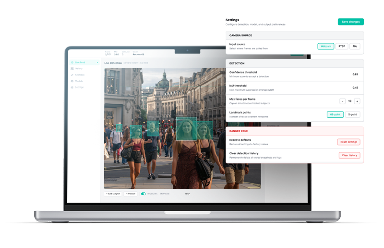Click the Gallery grid icon in sidebar
Screen dimensions: 384x248
tap(72, 69)
